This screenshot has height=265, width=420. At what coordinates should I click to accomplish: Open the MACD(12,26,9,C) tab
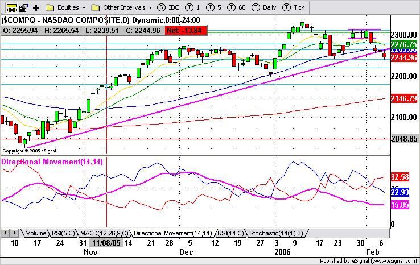[x=104, y=233]
